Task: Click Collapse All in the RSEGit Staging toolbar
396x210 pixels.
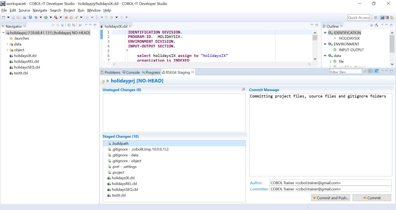Action: [x=365, y=72]
